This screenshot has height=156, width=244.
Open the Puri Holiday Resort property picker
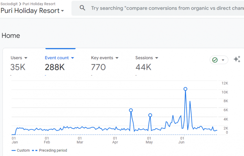(x=32, y=11)
